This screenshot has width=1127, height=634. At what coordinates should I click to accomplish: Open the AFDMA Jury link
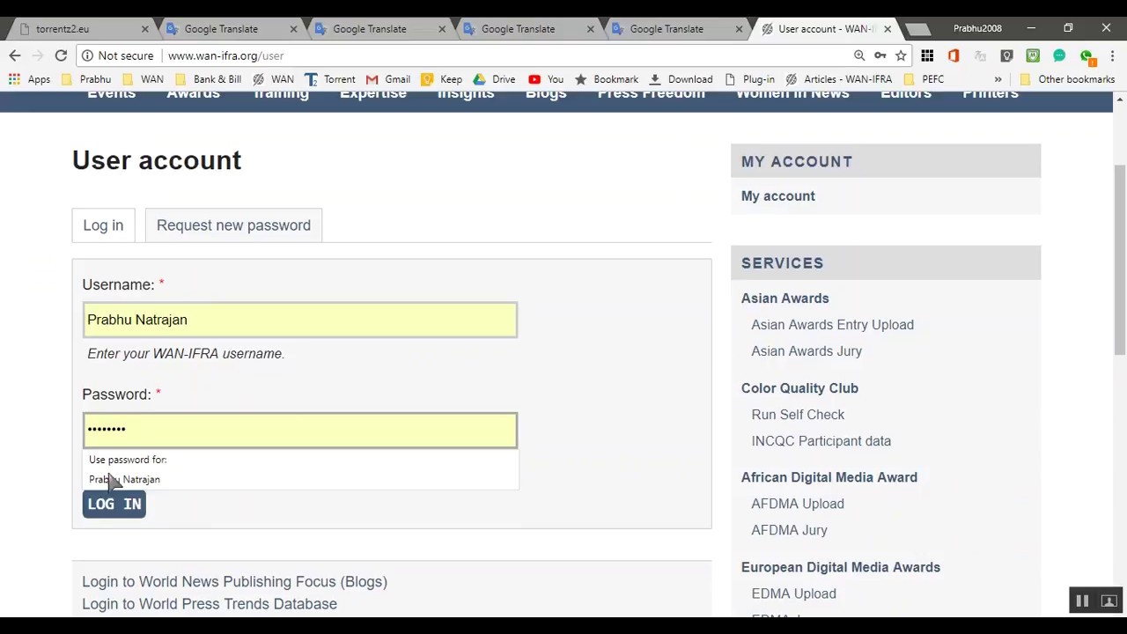tap(790, 530)
